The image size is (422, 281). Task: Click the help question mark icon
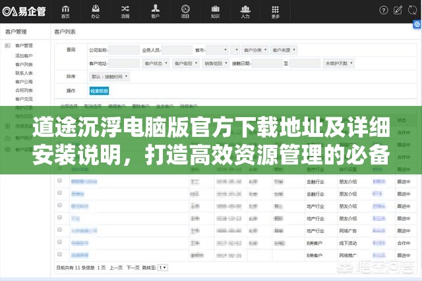point(384,11)
